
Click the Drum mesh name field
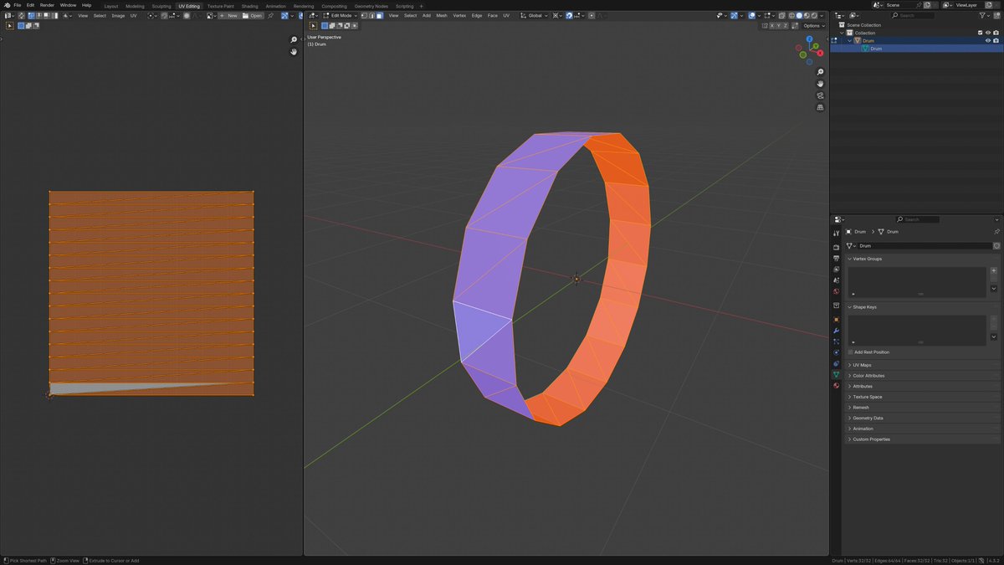(x=924, y=246)
